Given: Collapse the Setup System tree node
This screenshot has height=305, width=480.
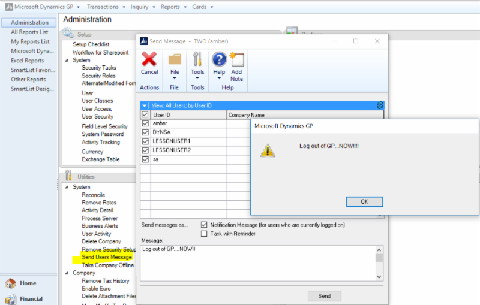Looking at the screenshot, I should (67, 60).
